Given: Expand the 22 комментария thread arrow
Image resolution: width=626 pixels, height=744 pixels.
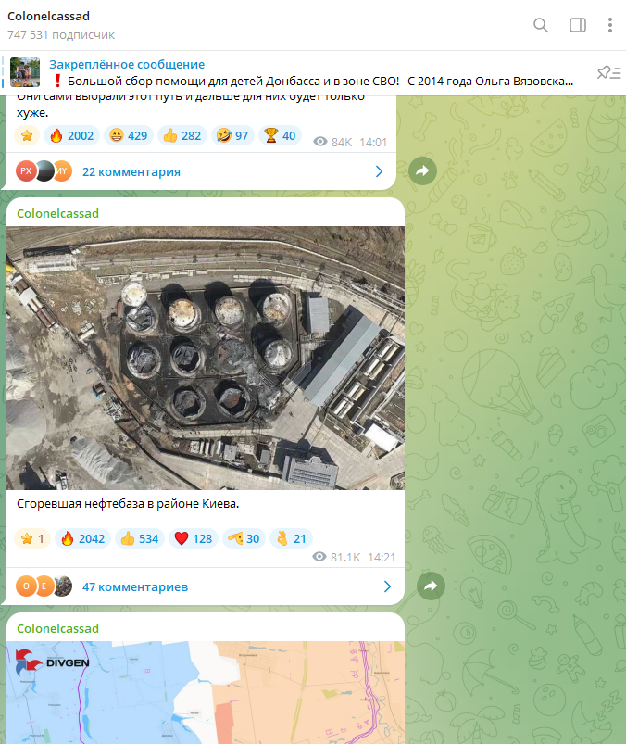Looking at the screenshot, I should [379, 171].
